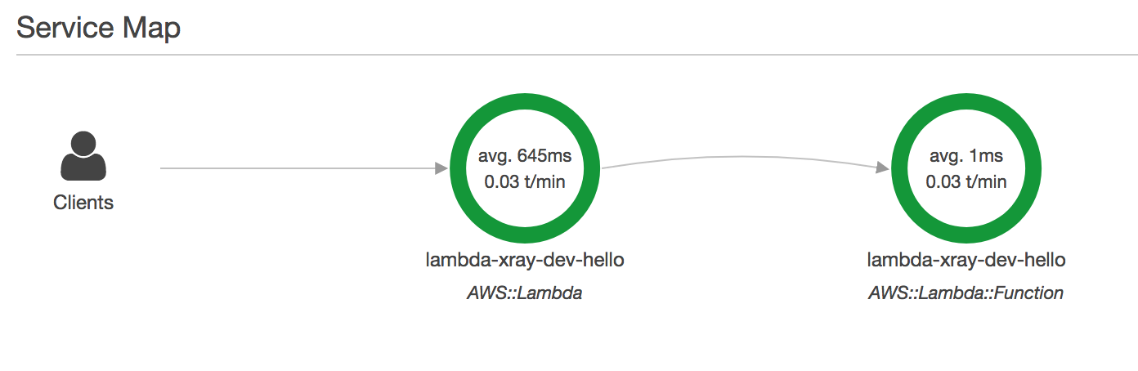Open lambda-xray-dev-hello label above AWS::Lambda::Function
The width and height of the screenshot is (1138, 371).
966,261
